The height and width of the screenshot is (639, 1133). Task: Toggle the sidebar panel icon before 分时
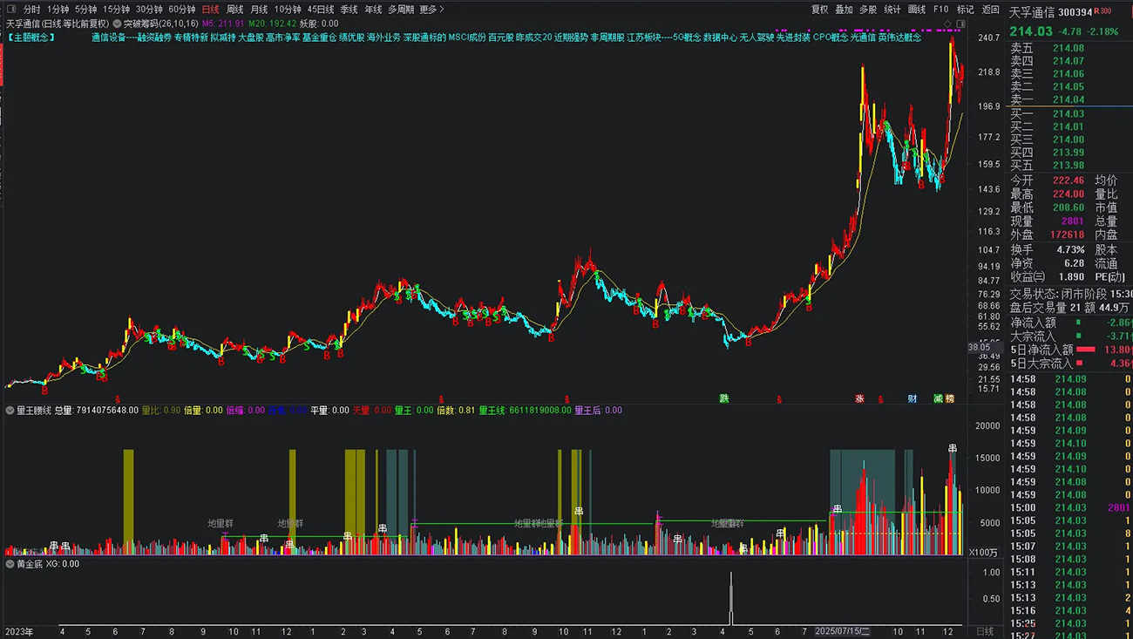[x=11, y=10]
